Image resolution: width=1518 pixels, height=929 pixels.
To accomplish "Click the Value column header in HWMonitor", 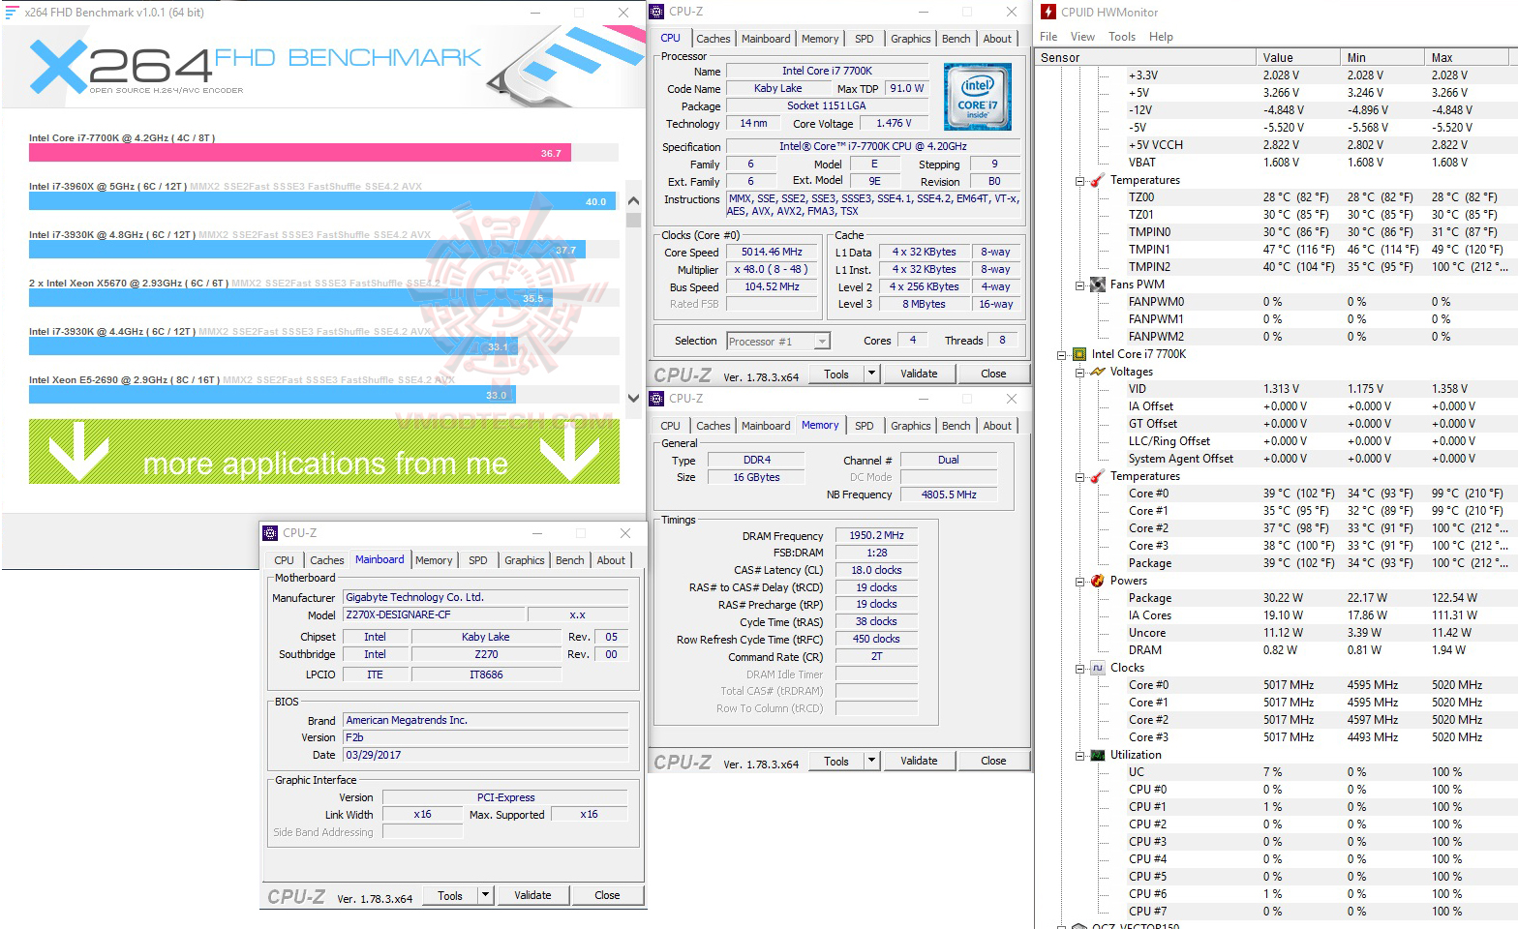I will (x=1298, y=57).
